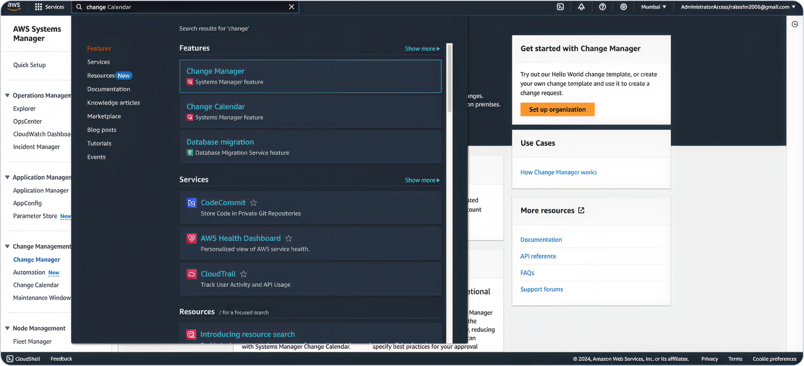804x366 pixels.
Task: Click the AWS logo home icon
Action: (x=14, y=7)
